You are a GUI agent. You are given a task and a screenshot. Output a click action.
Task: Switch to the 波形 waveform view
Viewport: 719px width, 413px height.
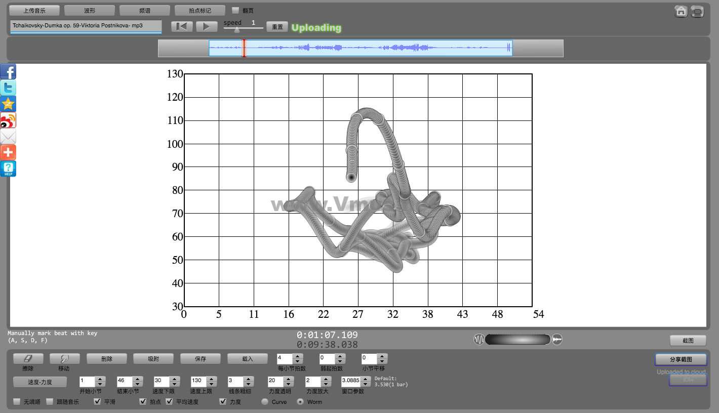89,10
